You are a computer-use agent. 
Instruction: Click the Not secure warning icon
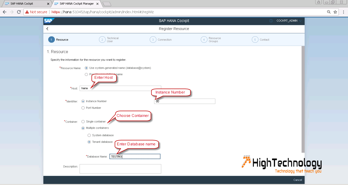[27, 12]
